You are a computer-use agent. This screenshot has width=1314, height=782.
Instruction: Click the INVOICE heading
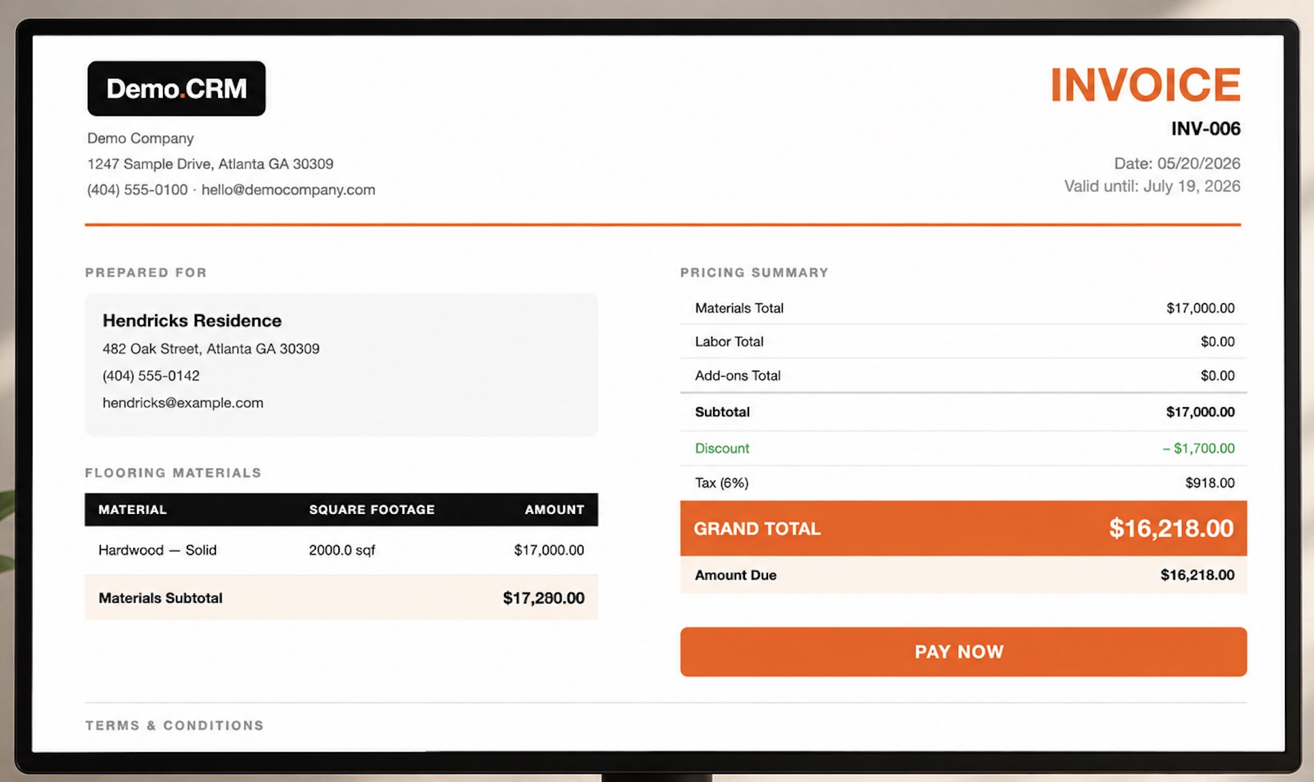point(1145,85)
